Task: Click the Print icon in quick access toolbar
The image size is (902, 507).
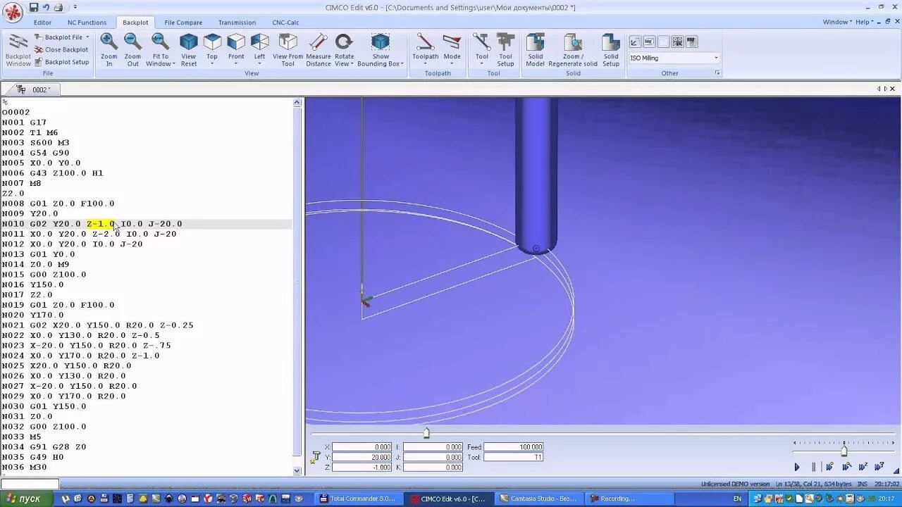Action: click(x=58, y=7)
